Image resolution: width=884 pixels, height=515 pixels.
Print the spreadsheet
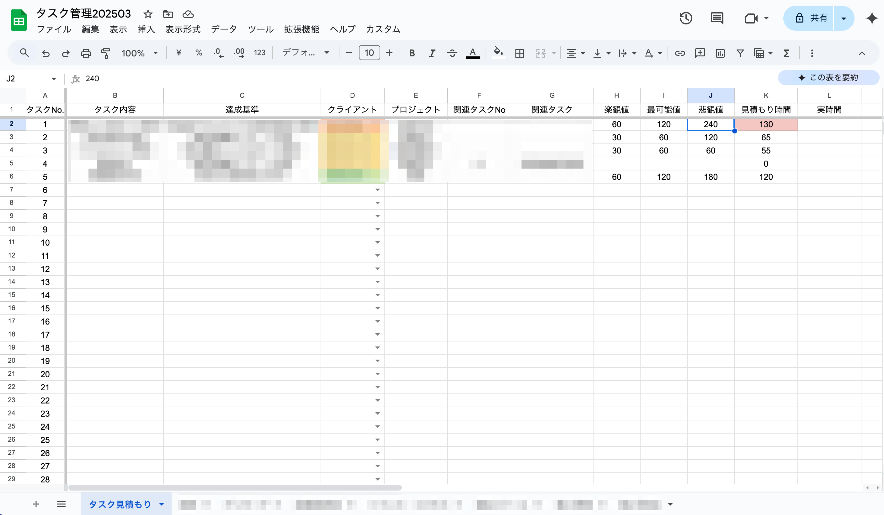tap(86, 53)
